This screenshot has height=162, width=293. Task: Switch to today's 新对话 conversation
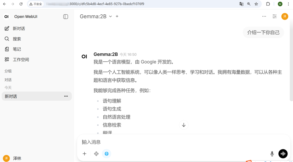(x=33, y=96)
